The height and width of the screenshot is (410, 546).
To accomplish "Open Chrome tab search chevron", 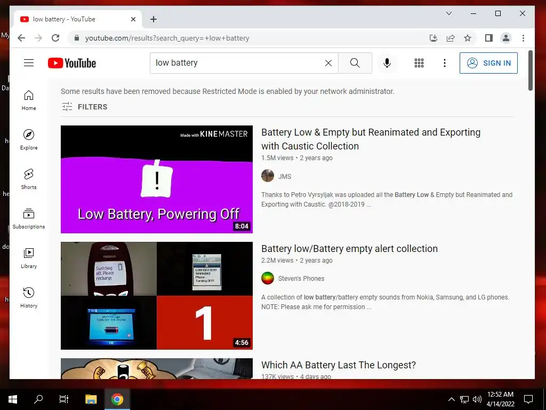I will [449, 13].
